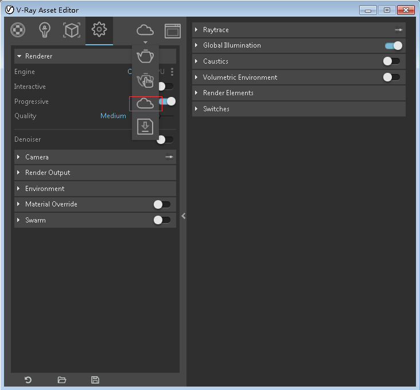Choose the teapot Render option
This screenshot has width=420, height=390.
145,56
